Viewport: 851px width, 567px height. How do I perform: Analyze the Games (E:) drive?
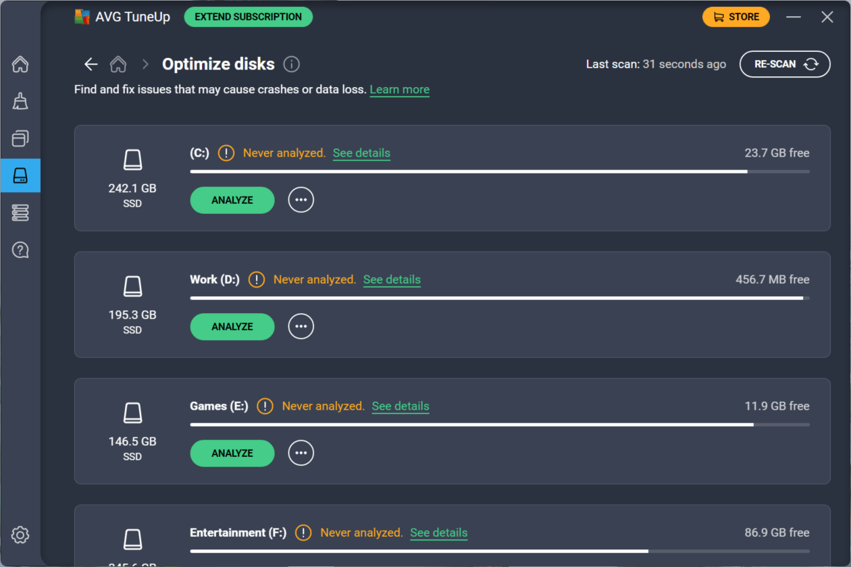point(232,453)
